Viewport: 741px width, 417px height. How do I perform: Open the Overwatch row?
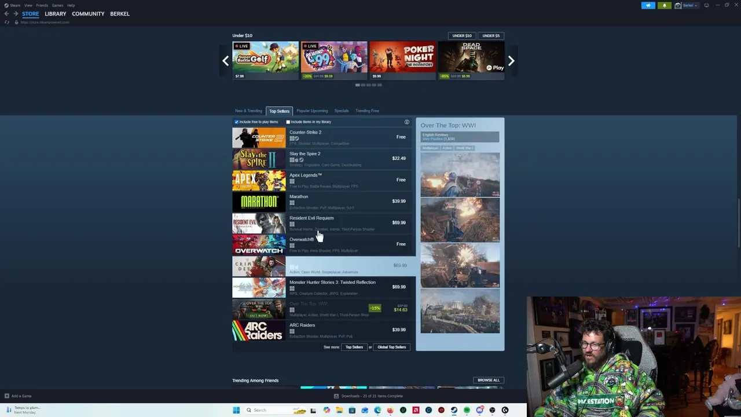pyautogui.click(x=324, y=244)
